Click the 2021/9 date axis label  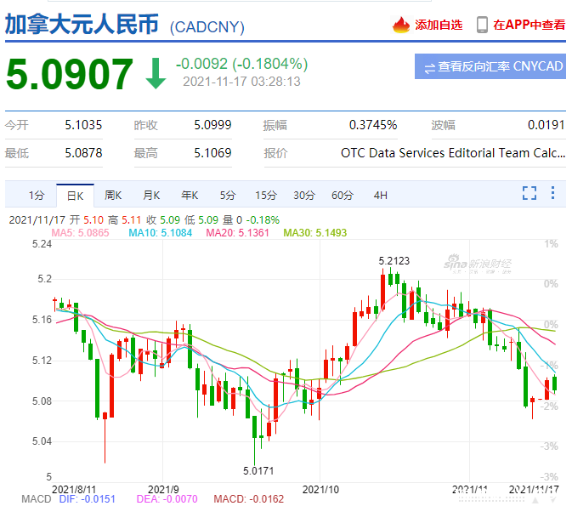click(163, 490)
